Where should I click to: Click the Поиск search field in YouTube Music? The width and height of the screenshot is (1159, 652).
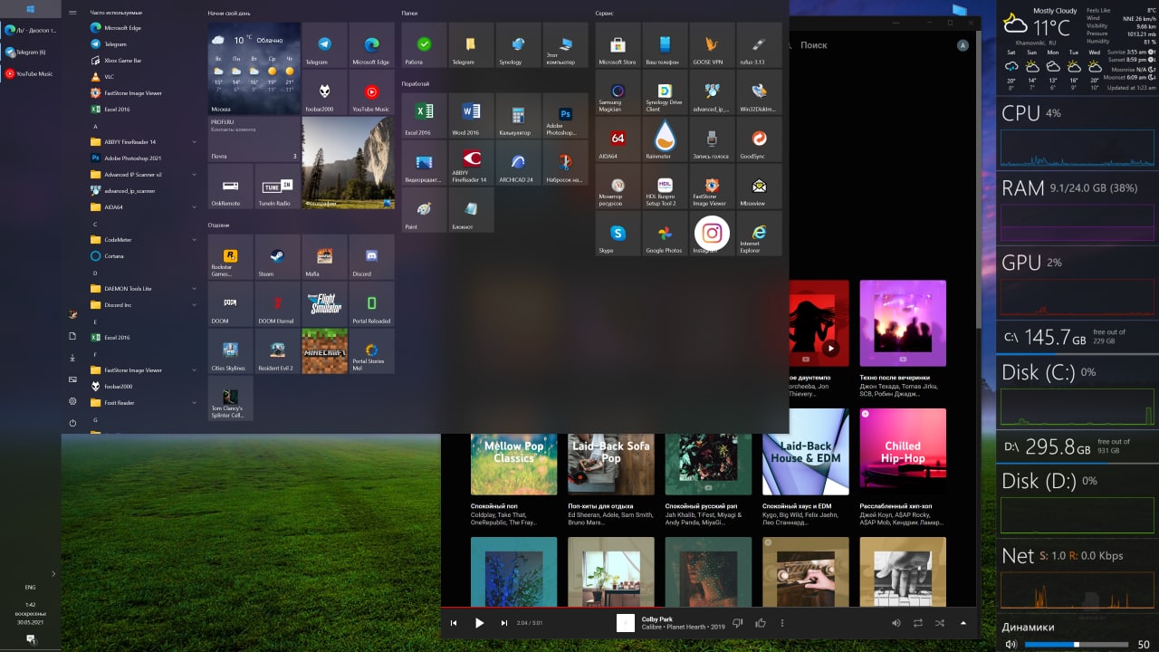point(814,45)
